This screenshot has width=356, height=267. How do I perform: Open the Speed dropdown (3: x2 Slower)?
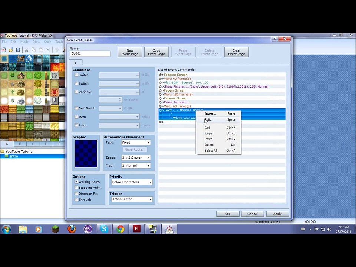click(x=136, y=158)
